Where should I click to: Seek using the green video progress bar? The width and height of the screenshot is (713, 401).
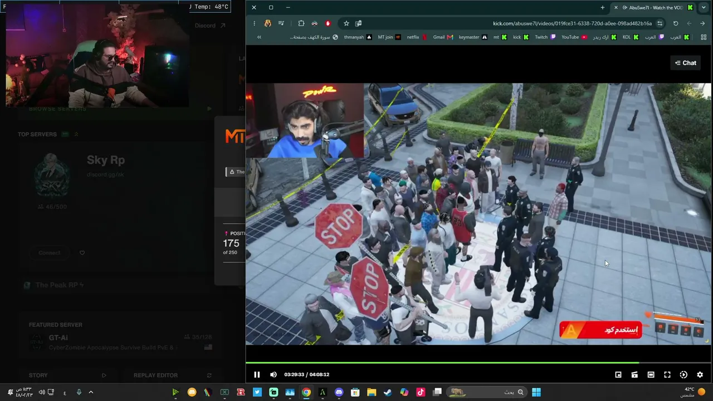point(478,363)
